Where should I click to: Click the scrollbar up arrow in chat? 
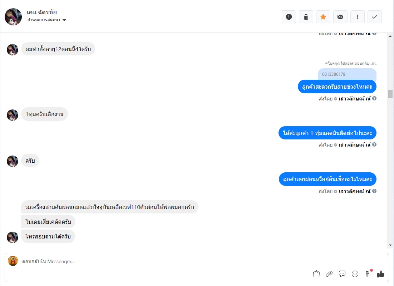(390, 36)
